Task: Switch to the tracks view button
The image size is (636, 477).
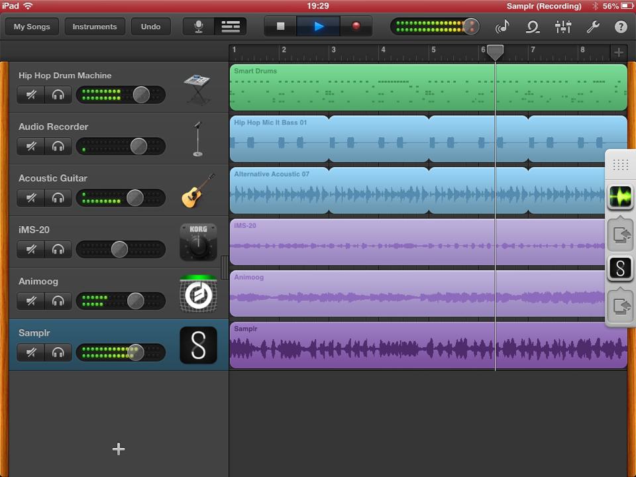Action: tap(231, 26)
